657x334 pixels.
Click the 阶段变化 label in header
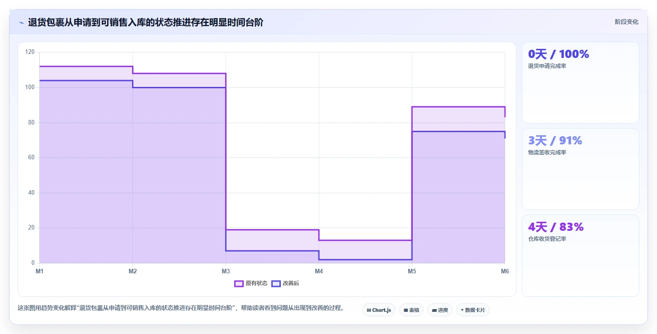626,22
